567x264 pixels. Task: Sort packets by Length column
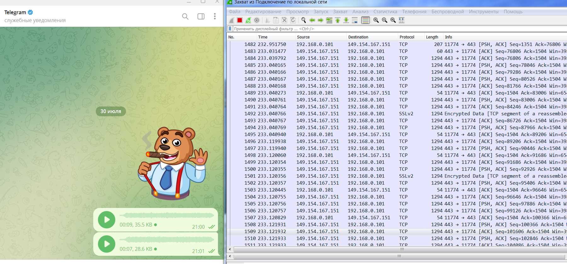coord(434,37)
